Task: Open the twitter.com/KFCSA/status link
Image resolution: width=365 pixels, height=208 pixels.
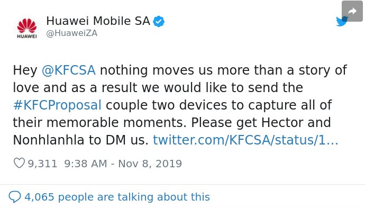Action: (x=245, y=140)
